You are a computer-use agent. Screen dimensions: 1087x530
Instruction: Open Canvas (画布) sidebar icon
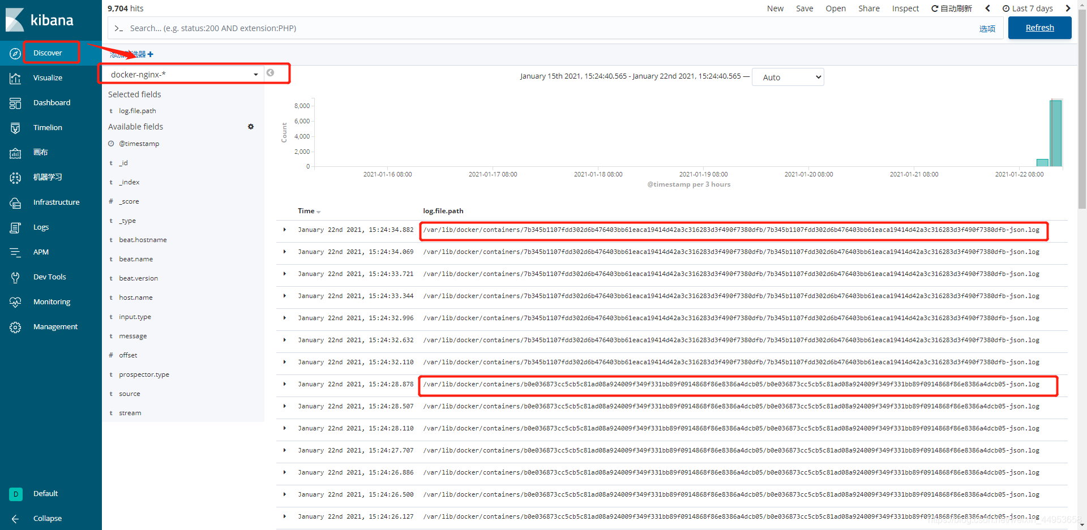(15, 153)
